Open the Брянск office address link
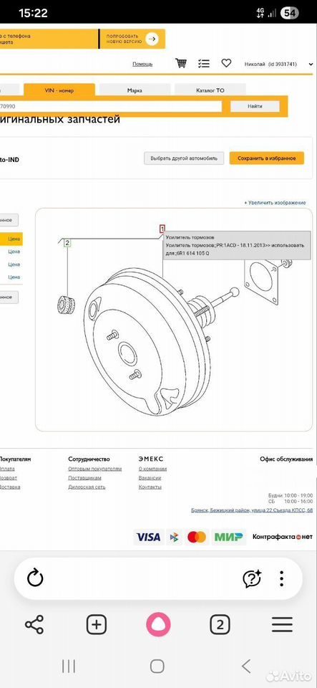Viewport: 317px width, 688px height. click(252, 510)
